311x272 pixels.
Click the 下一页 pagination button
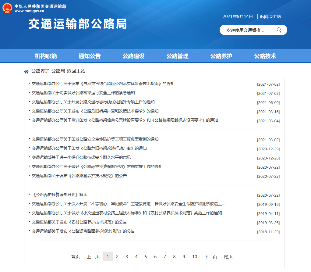tap(211, 257)
